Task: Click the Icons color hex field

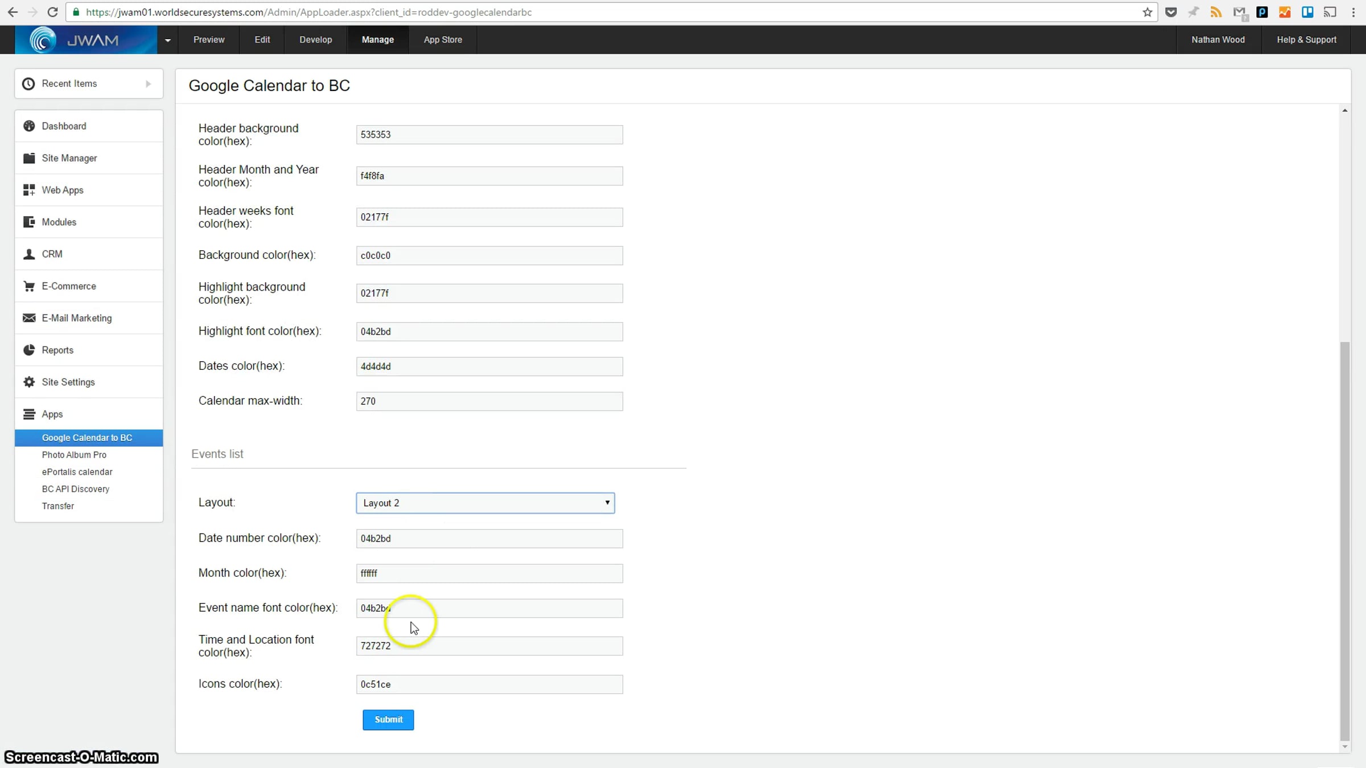Action: pos(489,684)
